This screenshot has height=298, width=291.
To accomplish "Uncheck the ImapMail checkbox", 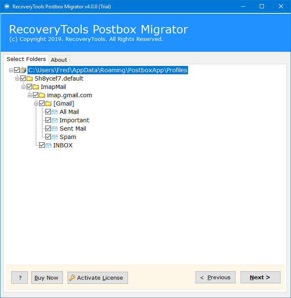I will click(x=30, y=87).
